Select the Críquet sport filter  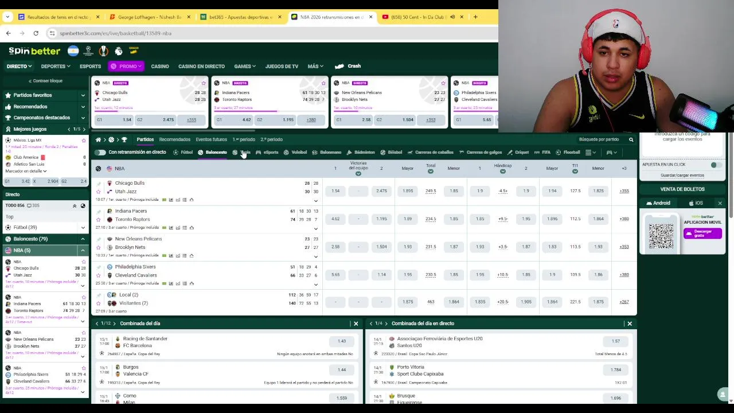coord(518,153)
